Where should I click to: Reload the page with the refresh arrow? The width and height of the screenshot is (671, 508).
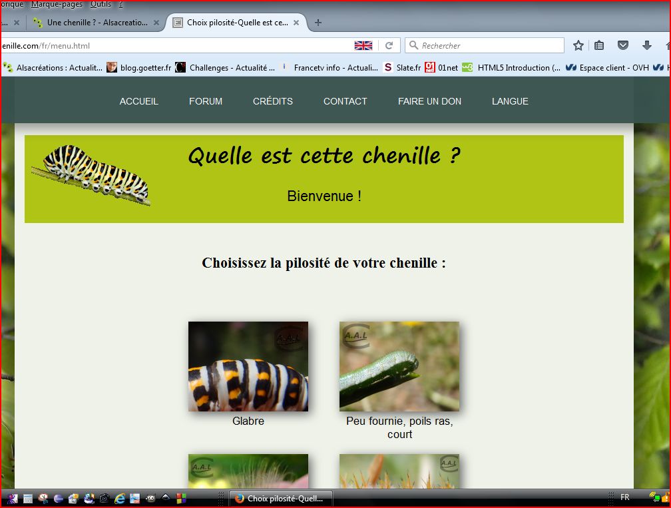pyautogui.click(x=389, y=45)
